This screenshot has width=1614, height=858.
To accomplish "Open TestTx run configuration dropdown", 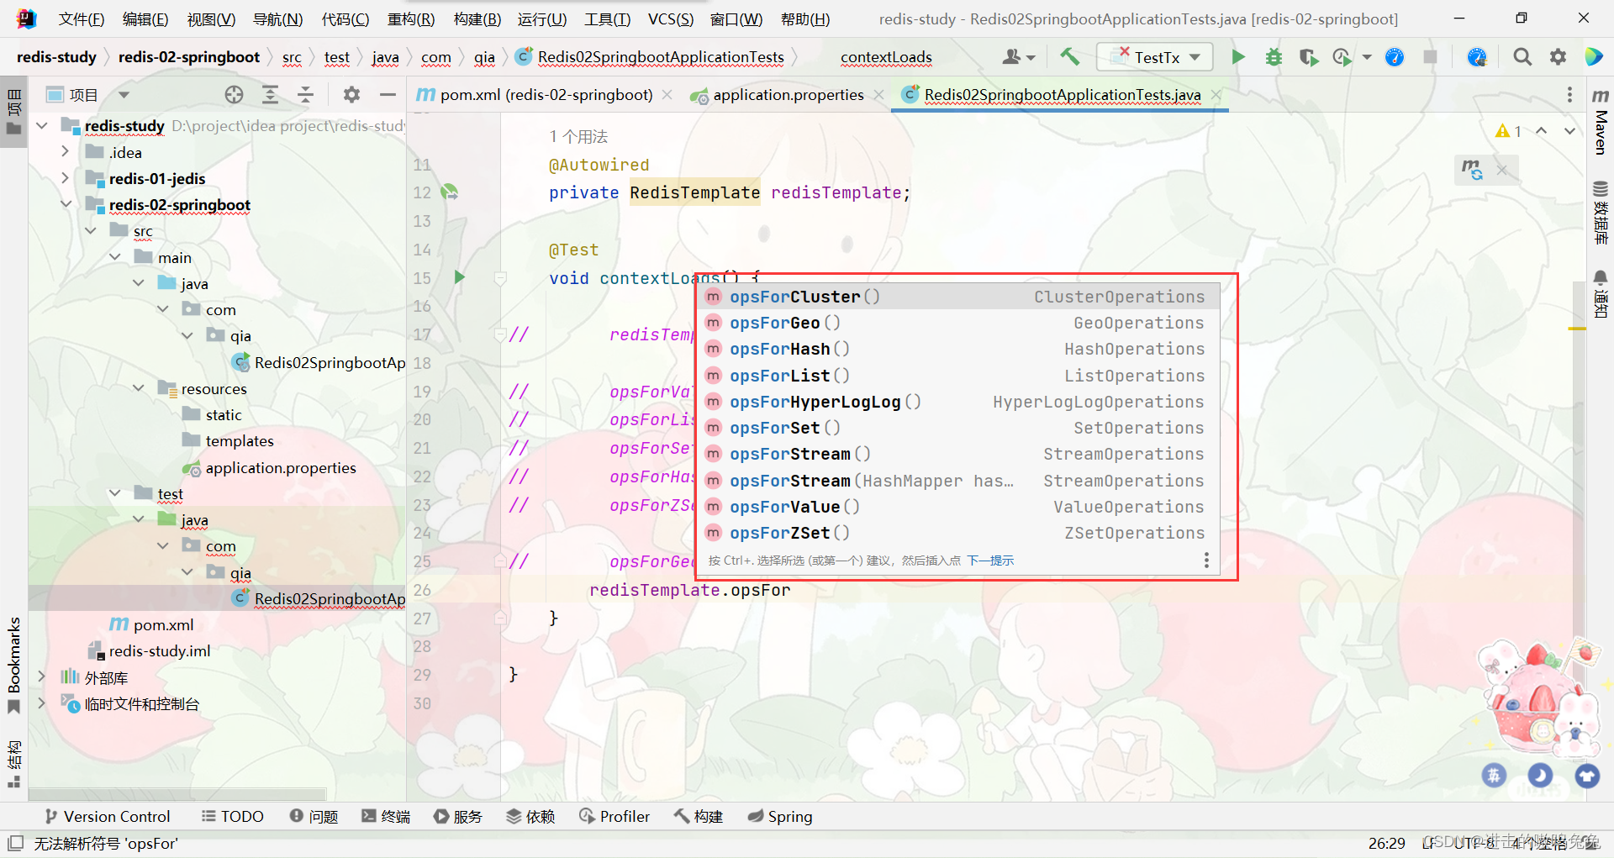I will point(1155,57).
